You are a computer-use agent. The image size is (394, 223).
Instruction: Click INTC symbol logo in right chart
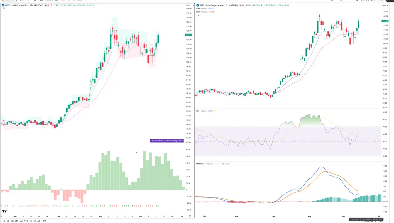pyautogui.click(x=198, y=5)
